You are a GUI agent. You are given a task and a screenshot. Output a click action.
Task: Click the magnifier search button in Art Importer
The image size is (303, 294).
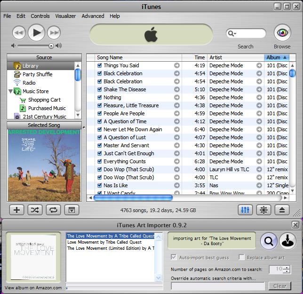269,241
